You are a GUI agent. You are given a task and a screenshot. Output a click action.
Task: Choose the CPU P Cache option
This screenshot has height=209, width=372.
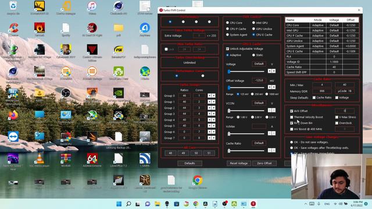pyautogui.click(x=227, y=29)
